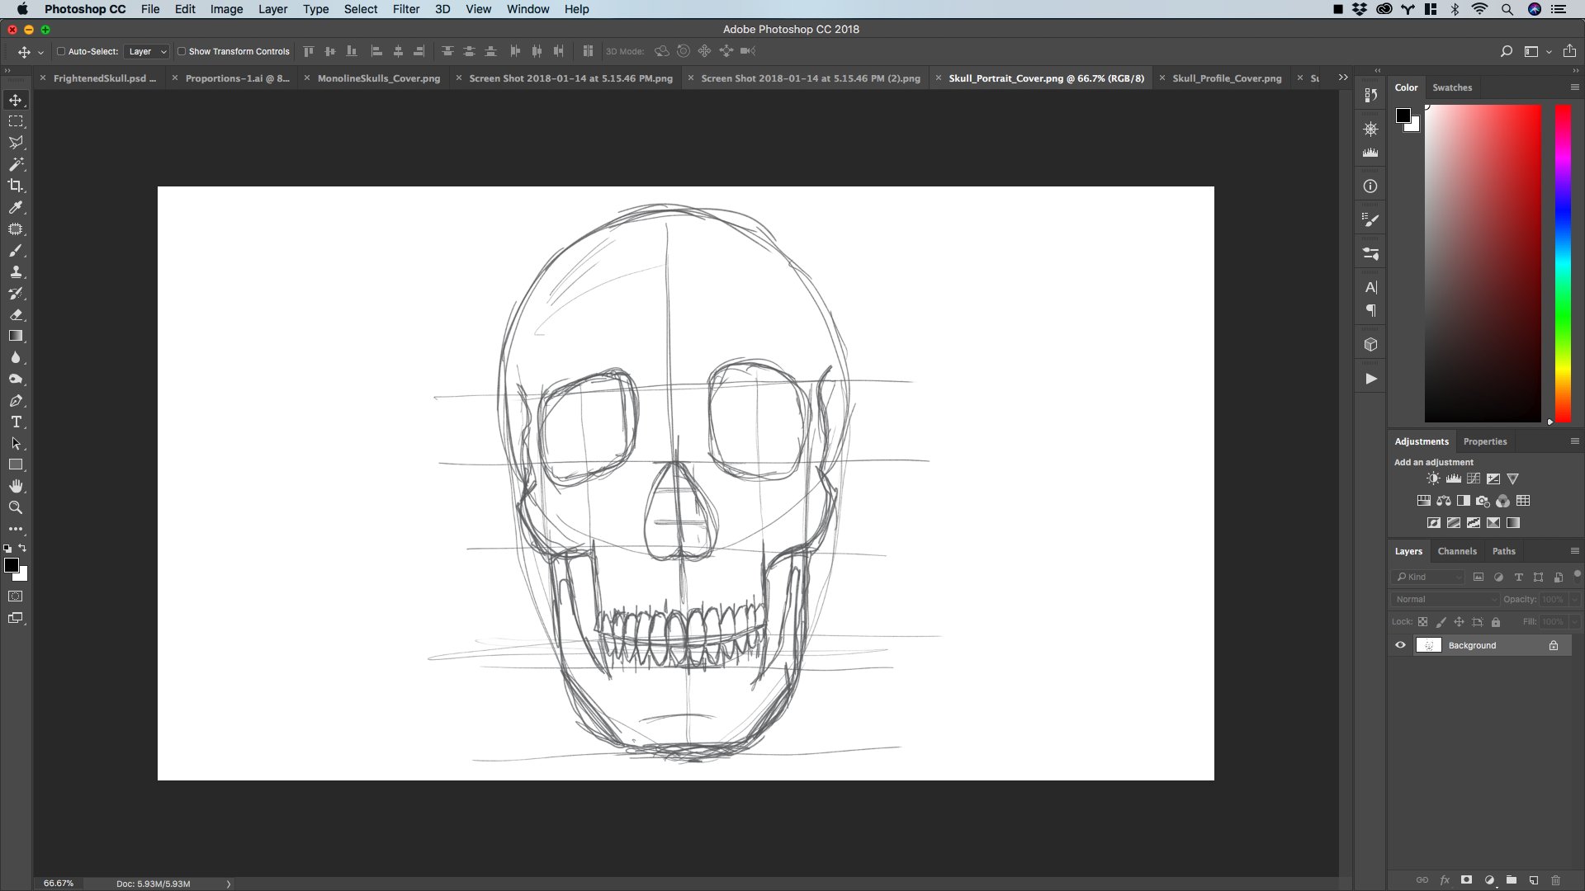Screen dimensions: 1585x891
Task: Select the Clone Stamp tool
Action: (16, 271)
